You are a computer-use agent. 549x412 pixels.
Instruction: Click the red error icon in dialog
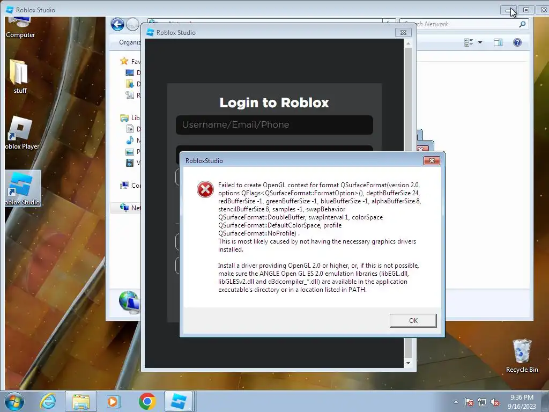(x=205, y=189)
